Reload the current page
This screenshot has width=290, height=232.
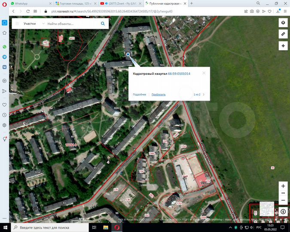(x=28, y=11)
